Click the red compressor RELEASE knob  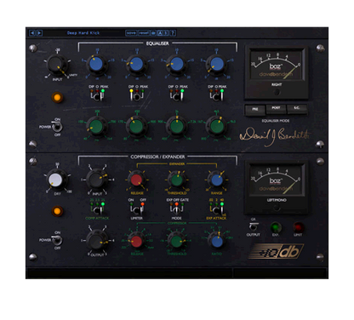point(136,241)
